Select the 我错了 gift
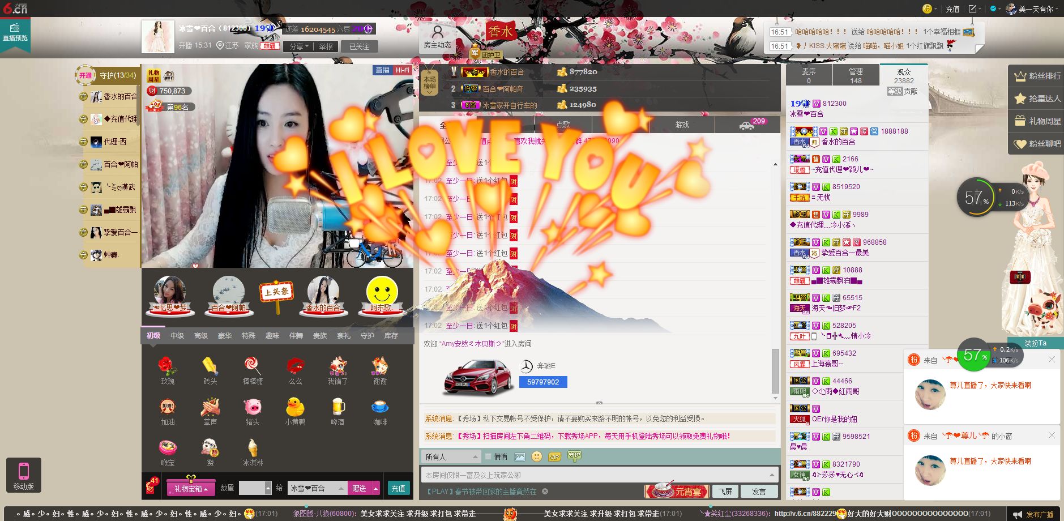 [337, 366]
